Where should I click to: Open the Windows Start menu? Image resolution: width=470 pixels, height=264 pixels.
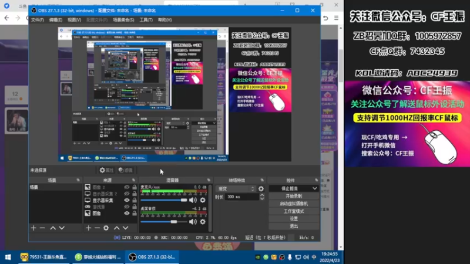tap(8, 257)
